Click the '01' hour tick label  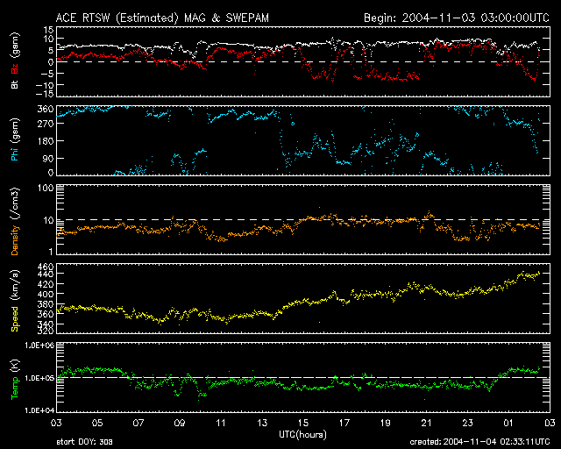click(508, 423)
